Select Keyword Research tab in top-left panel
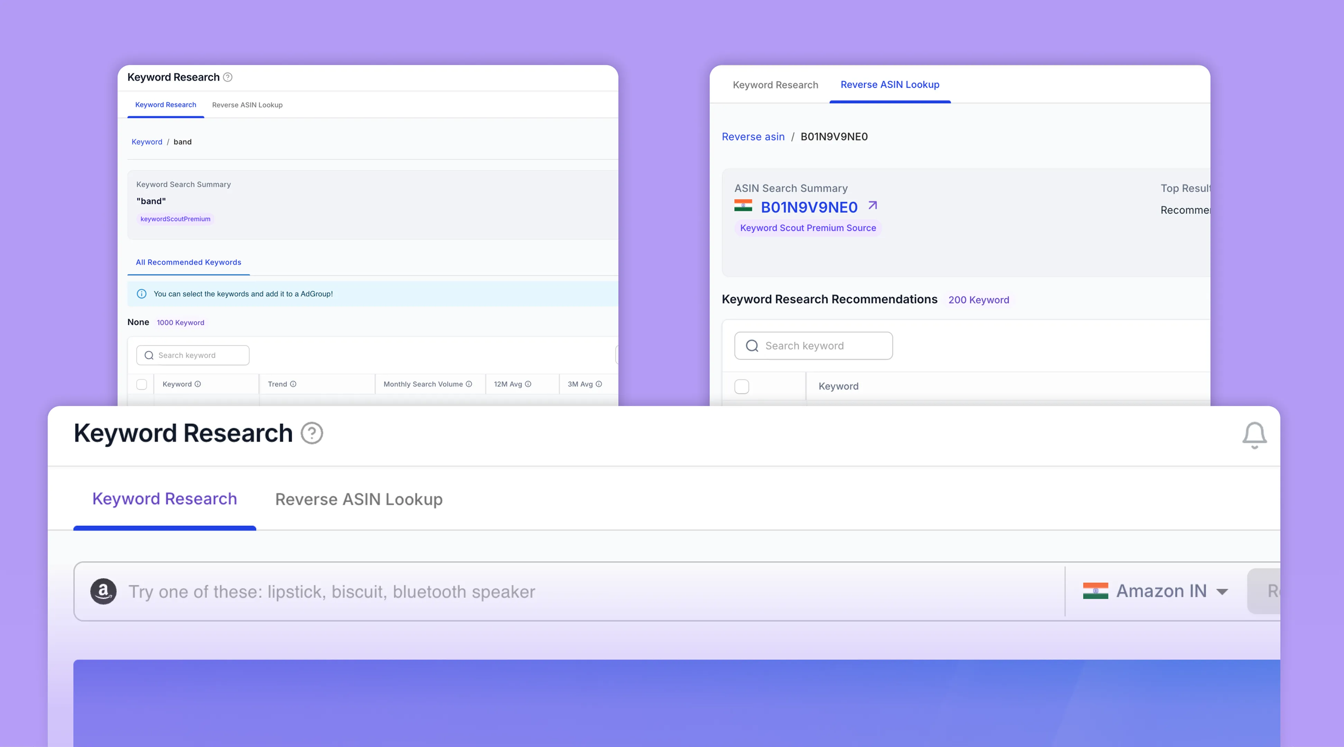Viewport: 1344px width, 747px height. coord(166,105)
